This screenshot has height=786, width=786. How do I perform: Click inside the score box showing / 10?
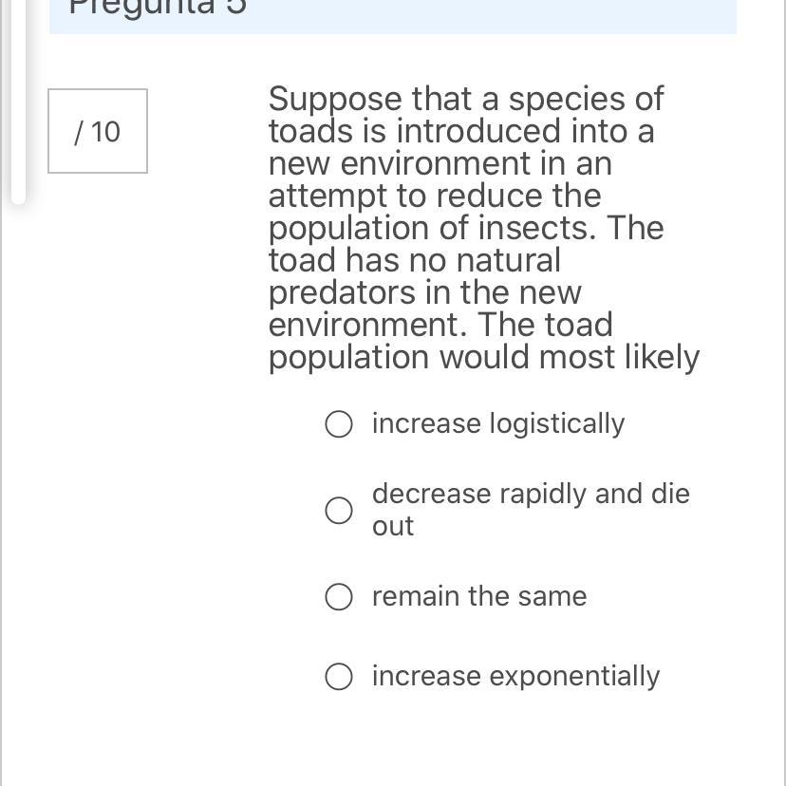tap(98, 131)
